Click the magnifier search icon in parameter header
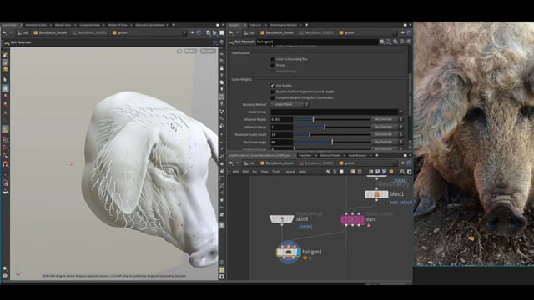The height and width of the screenshot is (300, 534). (395, 42)
